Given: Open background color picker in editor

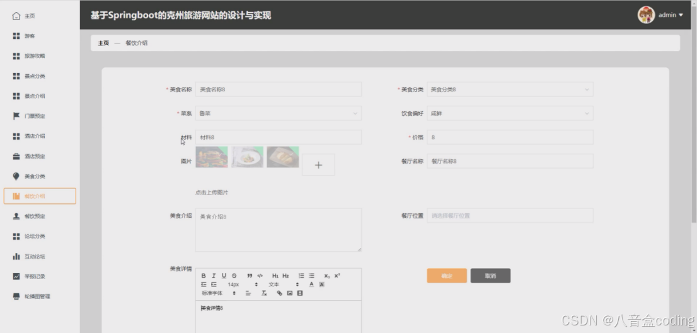Looking at the screenshot, I should (x=322, y=285).
